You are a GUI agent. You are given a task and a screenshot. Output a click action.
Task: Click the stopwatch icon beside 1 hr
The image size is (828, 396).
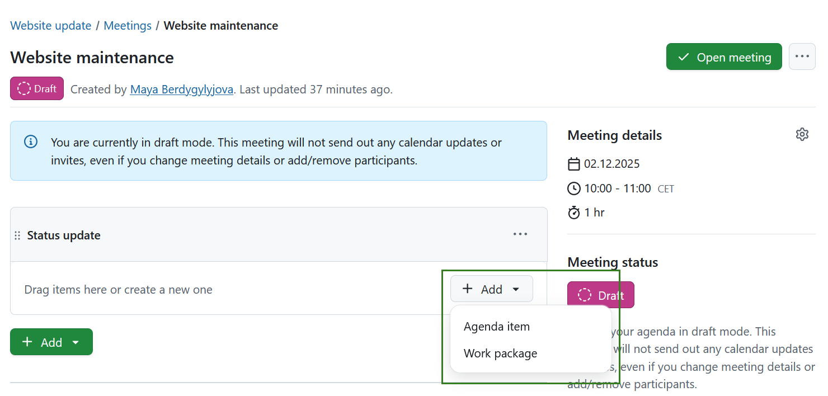[573, 213]
